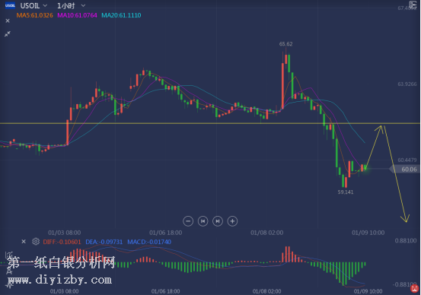Toggle the side panel icon at top right
Image resolution: width=421 pixels, height=295 pixels.
(x=413, y=5)
